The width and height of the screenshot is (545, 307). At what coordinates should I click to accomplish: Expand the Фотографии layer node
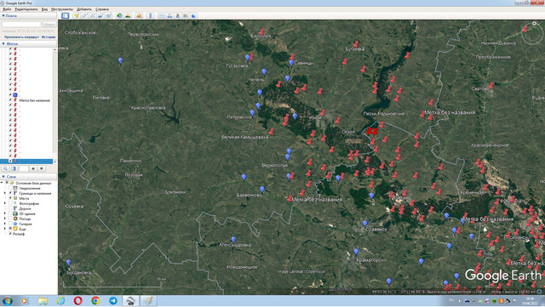click(x=5, y=203)
